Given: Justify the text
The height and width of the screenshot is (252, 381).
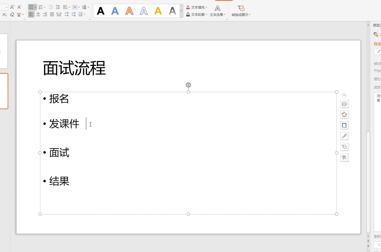Looking at the screenshot, I should pos(52,14).
